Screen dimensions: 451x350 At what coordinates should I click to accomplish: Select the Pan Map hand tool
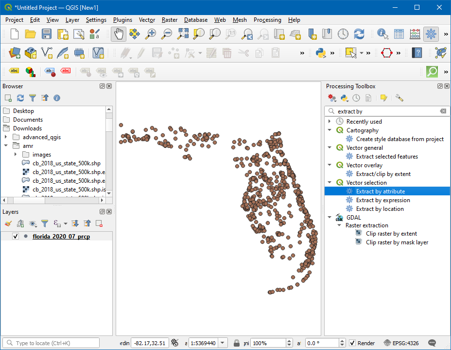pyautogui.click(x=119, y=34)
